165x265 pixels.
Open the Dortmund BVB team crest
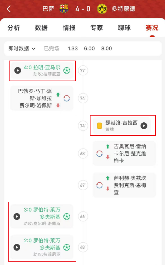pyautogui.click(x=102, y=9)
